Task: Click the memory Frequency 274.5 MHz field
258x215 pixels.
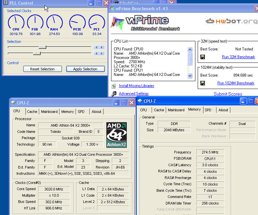Action: [210, 152]
